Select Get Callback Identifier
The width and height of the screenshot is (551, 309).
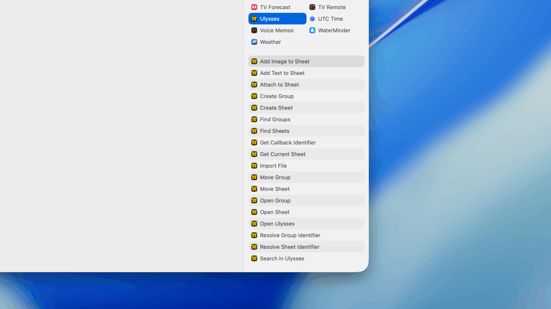288,142
